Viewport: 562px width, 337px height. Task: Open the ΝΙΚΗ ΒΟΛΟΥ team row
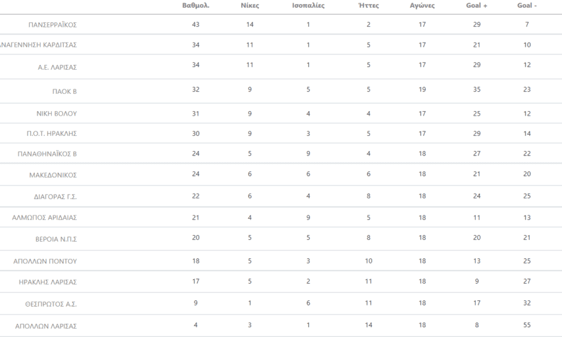(x=57, y=114)
